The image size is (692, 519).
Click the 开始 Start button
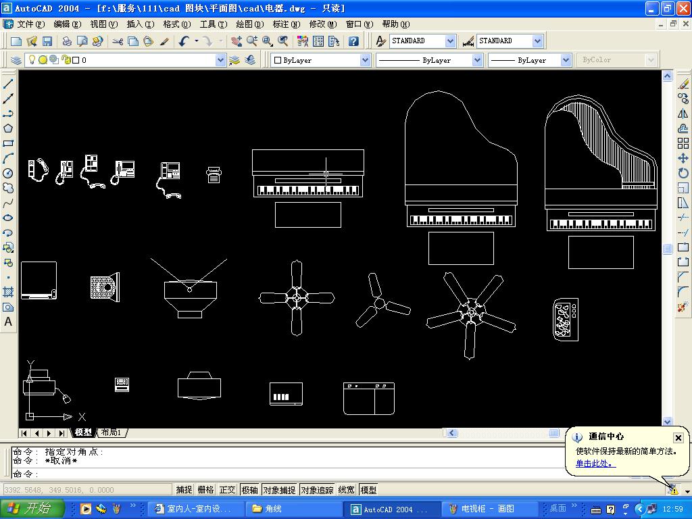pyautogui.click(x=32, y=509)
